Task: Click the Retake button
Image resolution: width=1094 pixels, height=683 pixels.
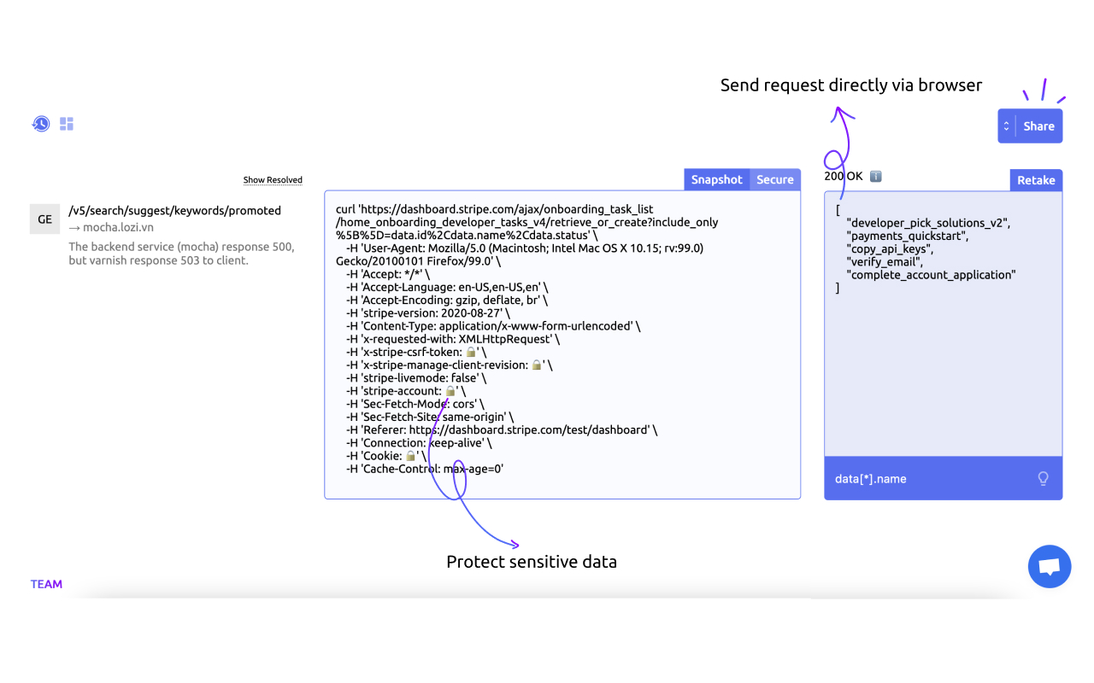Action: (x=1036, y=180)
